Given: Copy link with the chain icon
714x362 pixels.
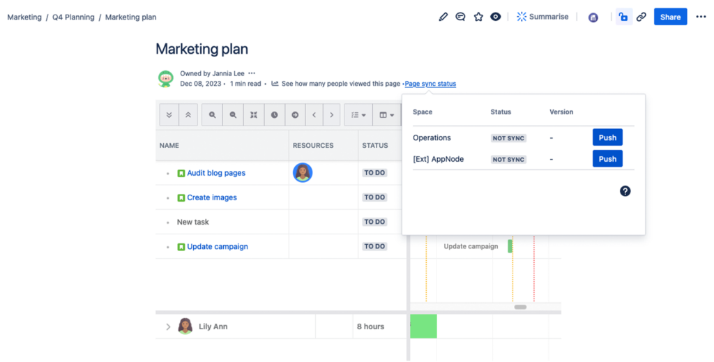Looking at the screenshot, I should pos(641,17).
